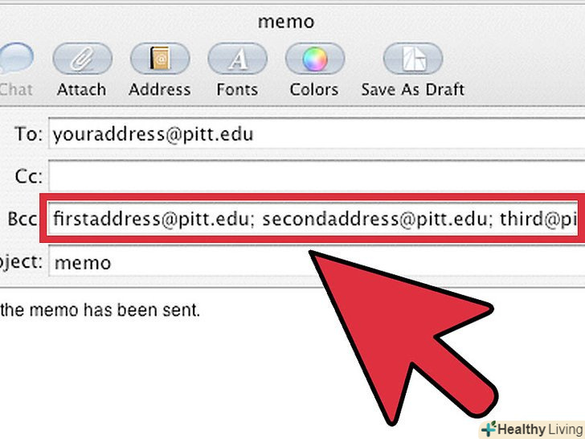
Task: Click the "Address" toolbar label
Action: [x=159, y=89]
